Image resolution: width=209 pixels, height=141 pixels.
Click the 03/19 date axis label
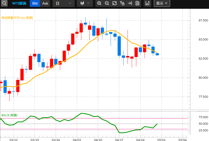tap(35, 140)
